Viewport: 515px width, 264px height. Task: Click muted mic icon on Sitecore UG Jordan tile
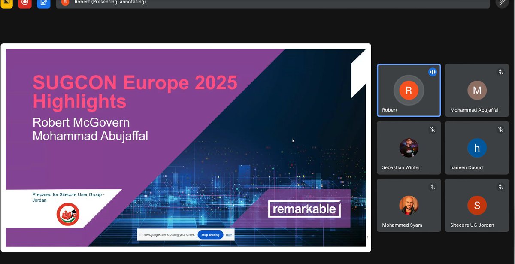point(500,187)
